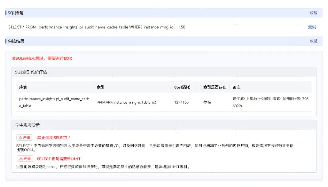Image resolution: width=328 pixels, height=187 pixels.
Task: Select the cost value 1374160
Action: 181,102
